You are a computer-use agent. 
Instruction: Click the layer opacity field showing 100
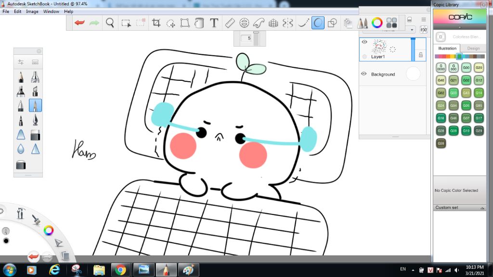[x=423, y=30]
